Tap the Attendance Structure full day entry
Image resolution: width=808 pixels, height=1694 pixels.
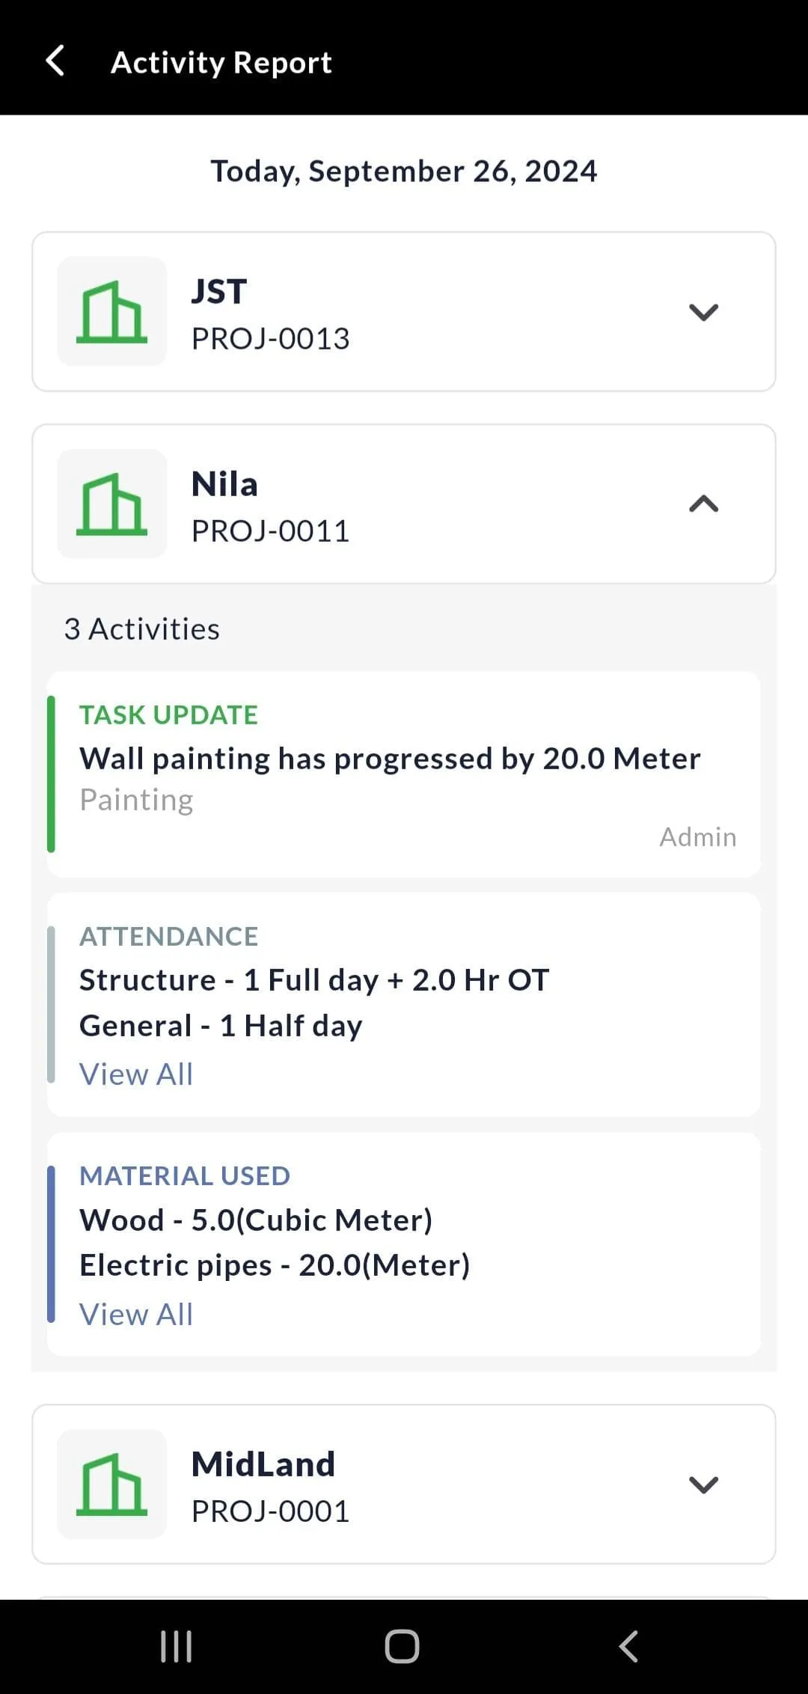coord(314,980)
